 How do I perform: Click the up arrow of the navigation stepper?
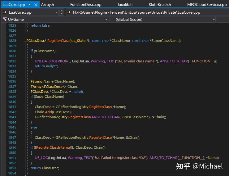pyautogui.click(x=62, y=11)
